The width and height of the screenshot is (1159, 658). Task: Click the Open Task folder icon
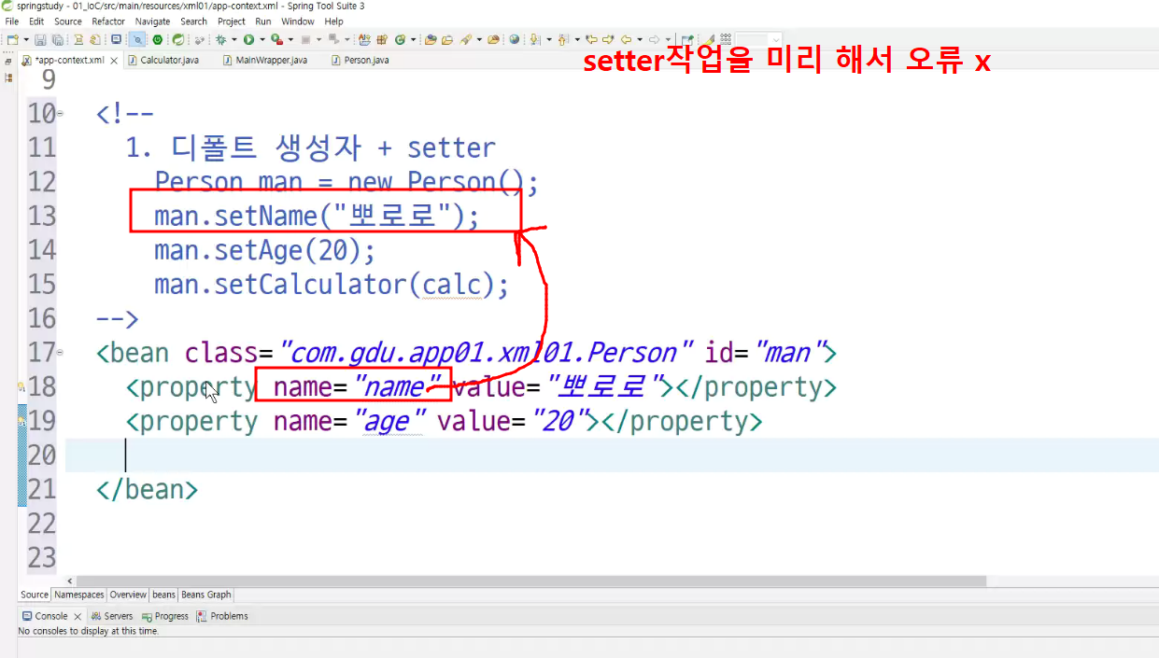coord(446,39)
